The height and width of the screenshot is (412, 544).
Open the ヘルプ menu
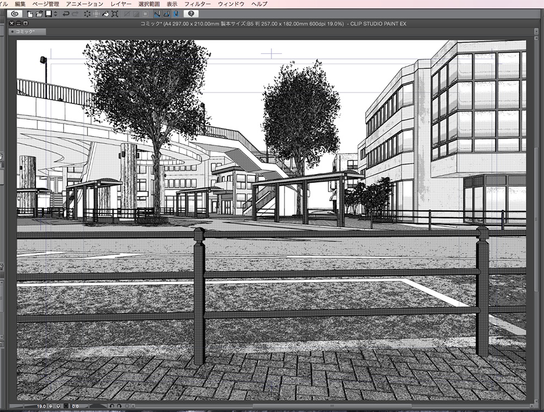click(259, 4)
